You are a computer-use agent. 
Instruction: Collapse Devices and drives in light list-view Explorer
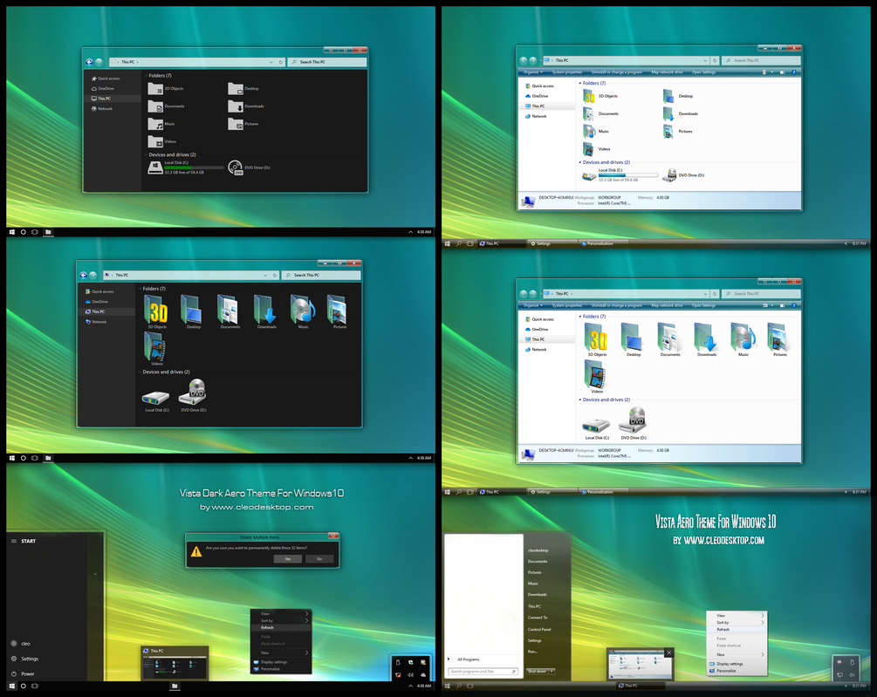tap(580, 162)
